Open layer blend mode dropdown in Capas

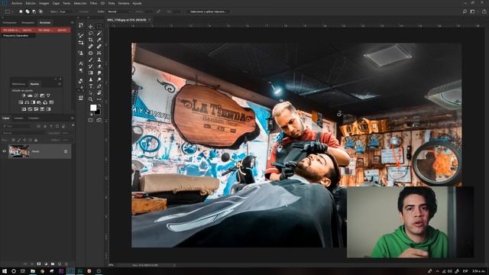pyautogui.click(x=23, y=133)
